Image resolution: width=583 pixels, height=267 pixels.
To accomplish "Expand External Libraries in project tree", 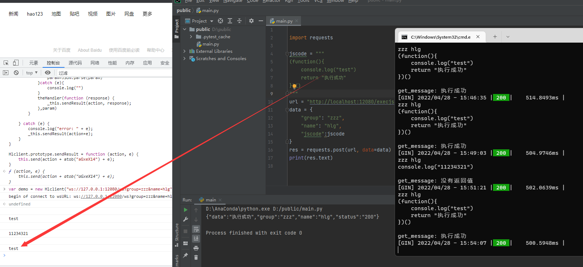I will click(184, 51).
